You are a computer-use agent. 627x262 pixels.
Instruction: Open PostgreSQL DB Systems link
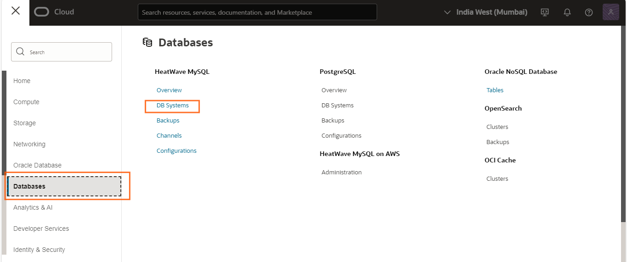click(338, 106)
